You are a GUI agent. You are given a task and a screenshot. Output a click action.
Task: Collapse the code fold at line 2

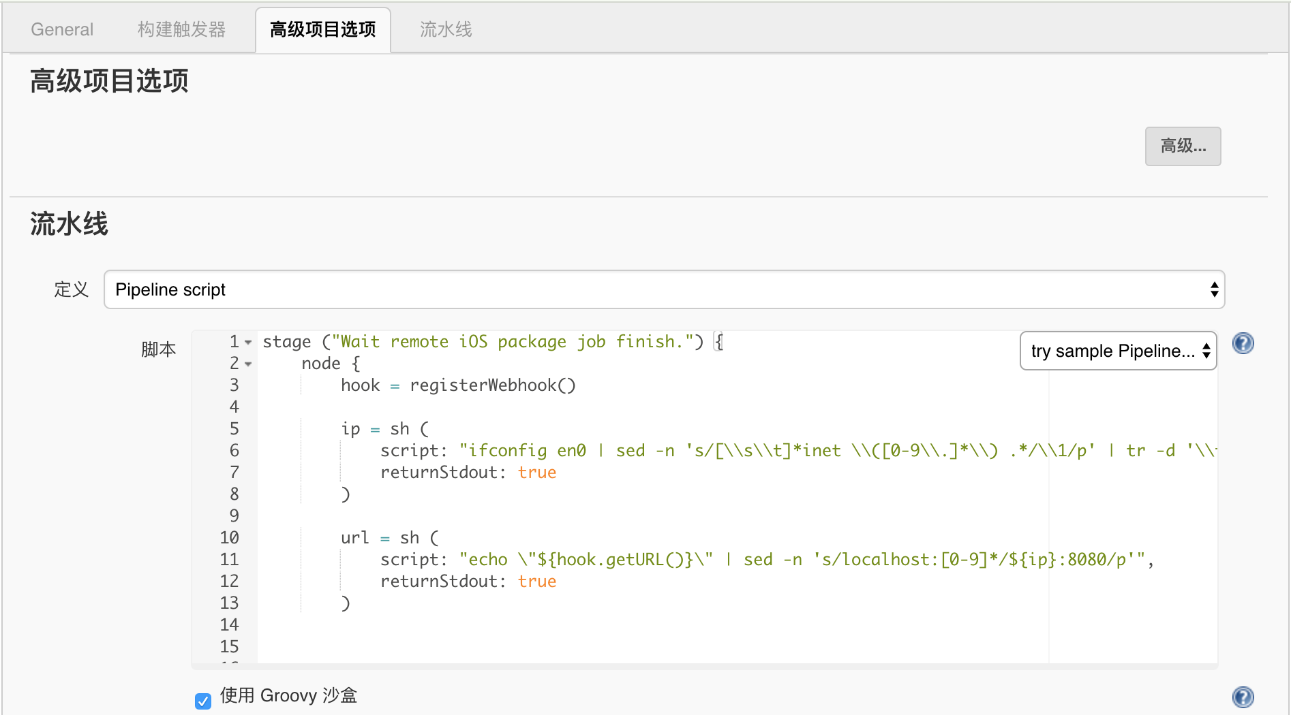(249, 364)
